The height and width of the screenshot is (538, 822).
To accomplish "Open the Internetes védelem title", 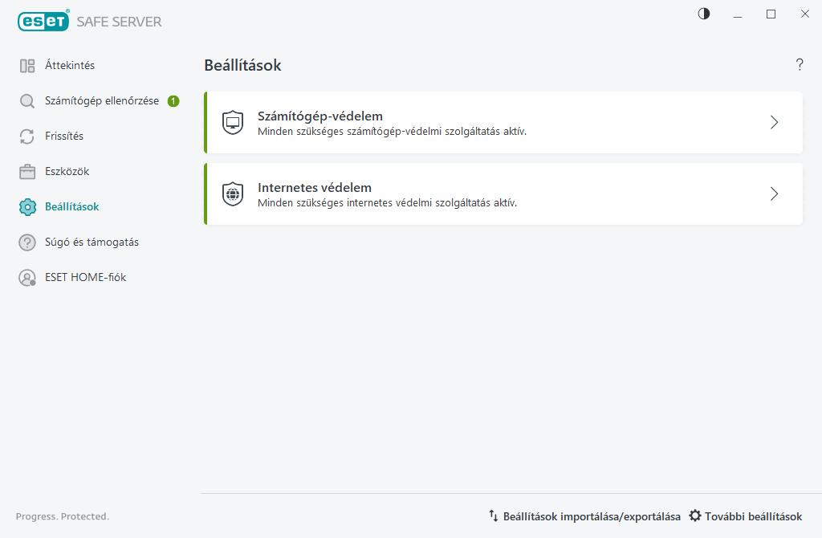I will point(315,187).
